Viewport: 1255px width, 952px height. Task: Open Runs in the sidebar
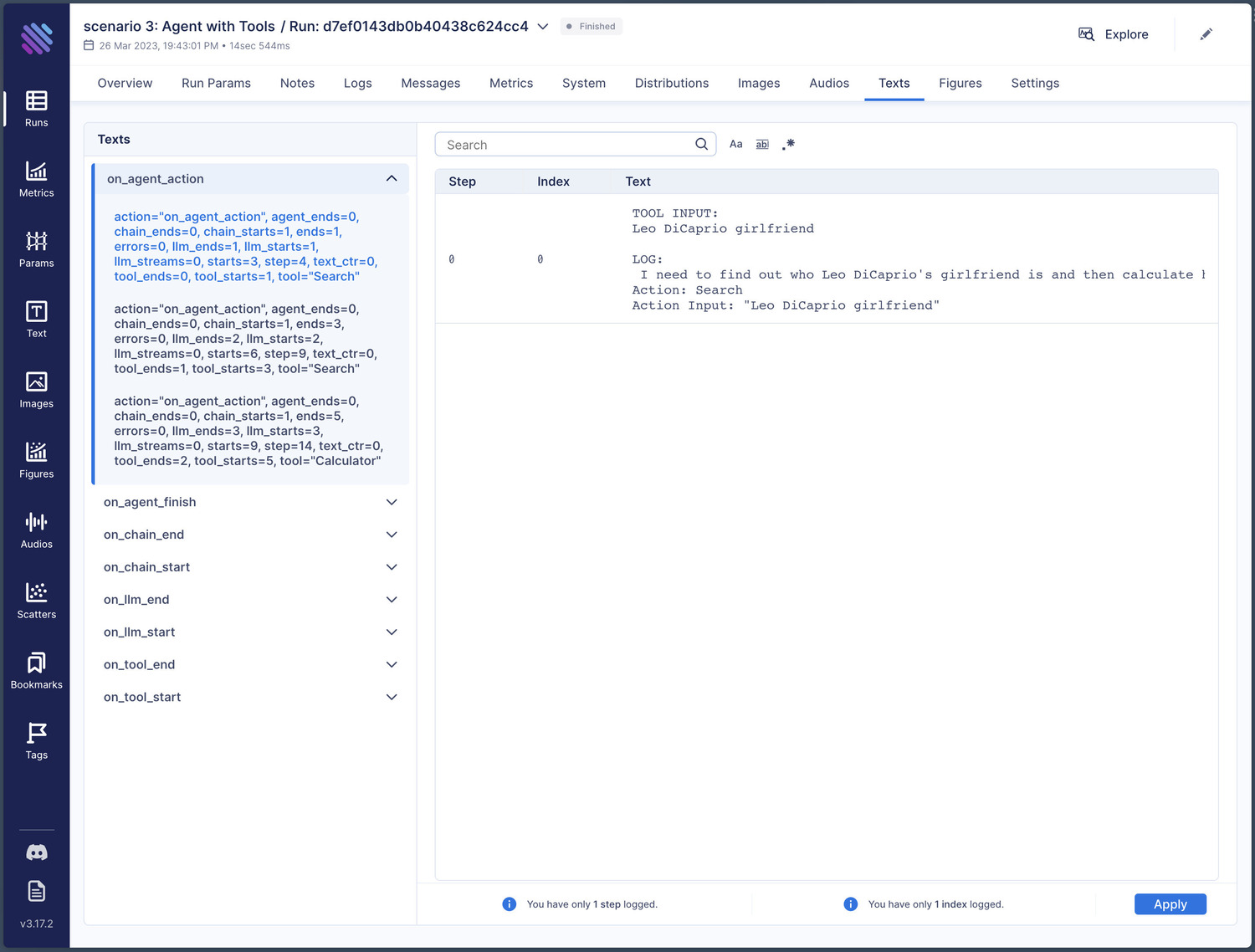pyautogui.click(x=37, y=109)
